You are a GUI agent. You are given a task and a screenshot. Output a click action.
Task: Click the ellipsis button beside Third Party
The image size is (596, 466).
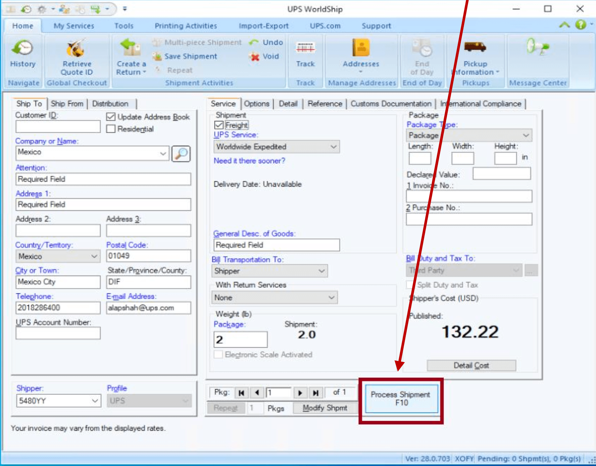coord(531,270)
